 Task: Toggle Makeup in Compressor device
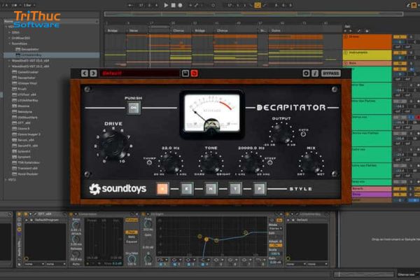click(x=132, y=220)
